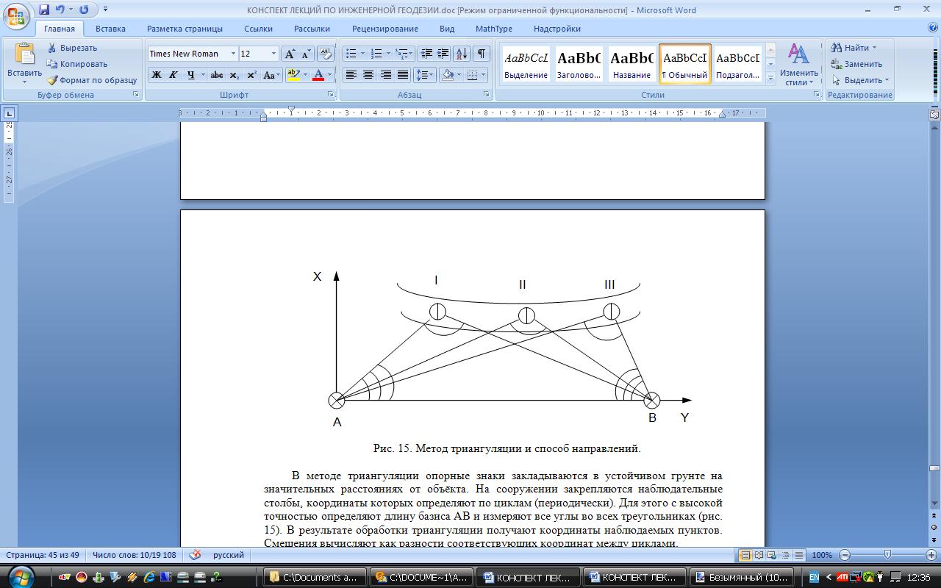This screenshot has width=941, height=588.
Task: Toggle Bold (Ж) formatting
Action: [x=156, y=75]
